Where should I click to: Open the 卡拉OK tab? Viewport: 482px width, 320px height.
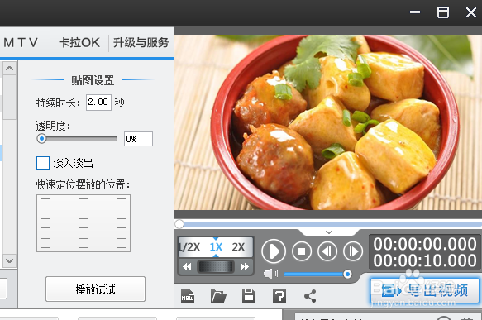(79, 43)
